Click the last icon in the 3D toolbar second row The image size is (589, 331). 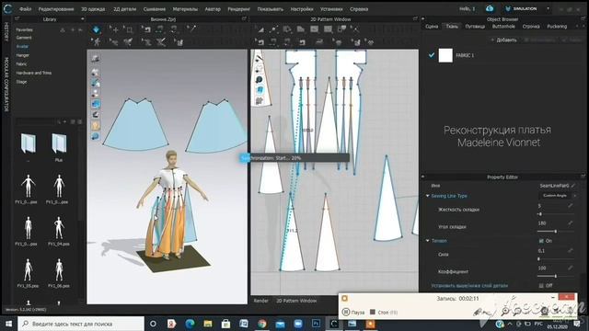tap(178, 42)
